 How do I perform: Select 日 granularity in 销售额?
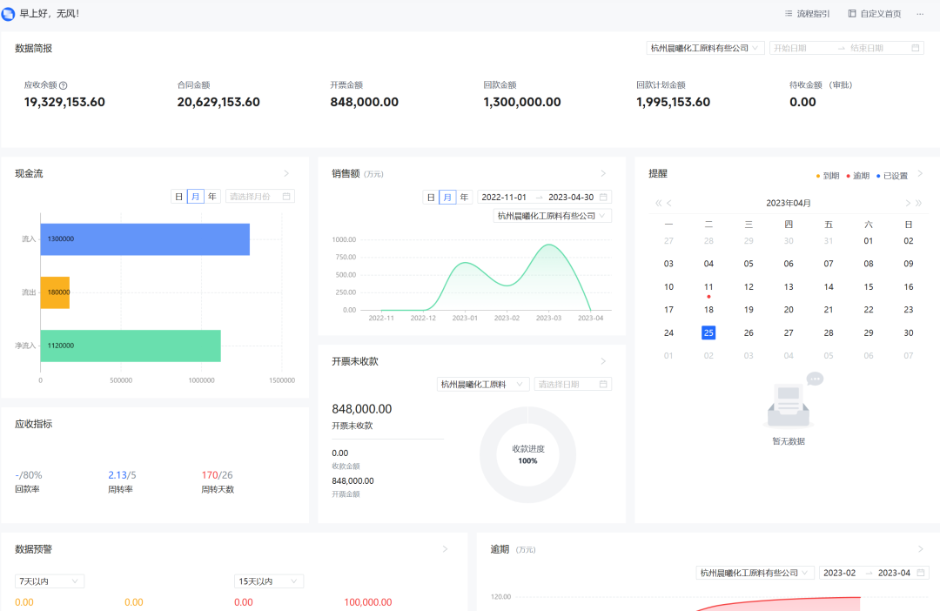tap(431, 198)
